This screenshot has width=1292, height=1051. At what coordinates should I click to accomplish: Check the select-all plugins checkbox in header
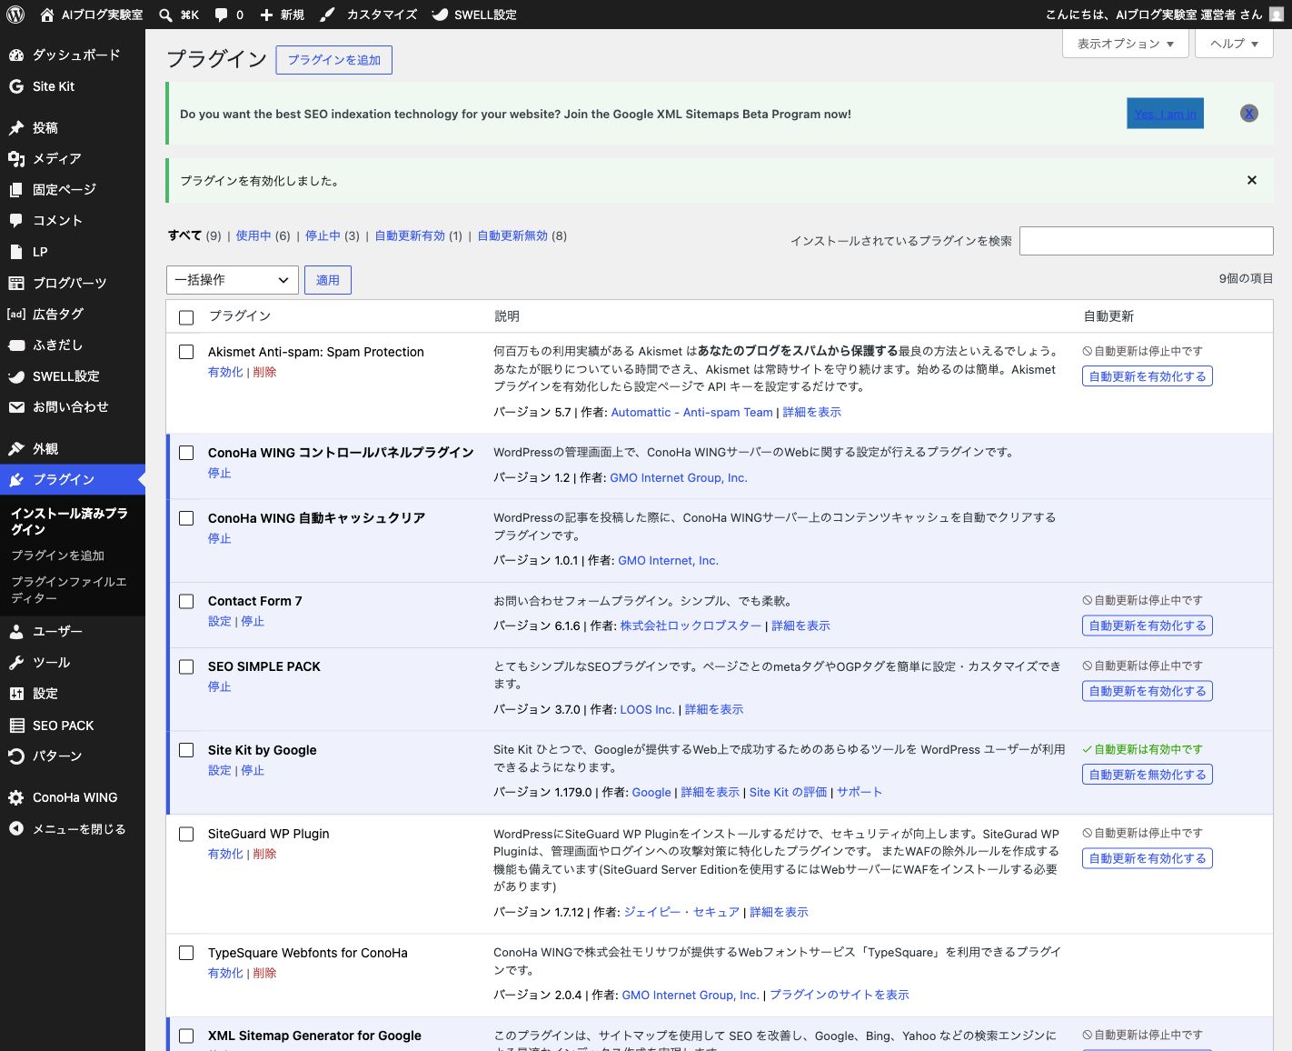186,317
